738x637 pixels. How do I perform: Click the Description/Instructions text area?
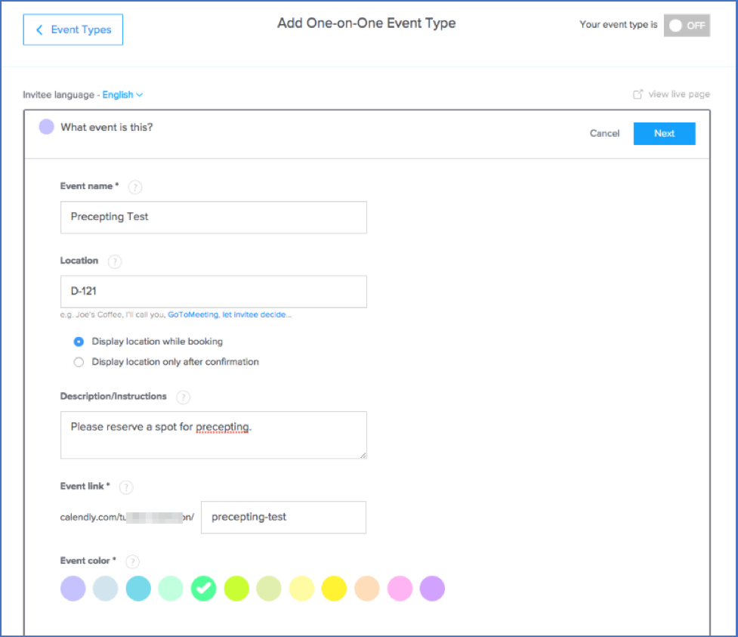(x=214, y=434)
